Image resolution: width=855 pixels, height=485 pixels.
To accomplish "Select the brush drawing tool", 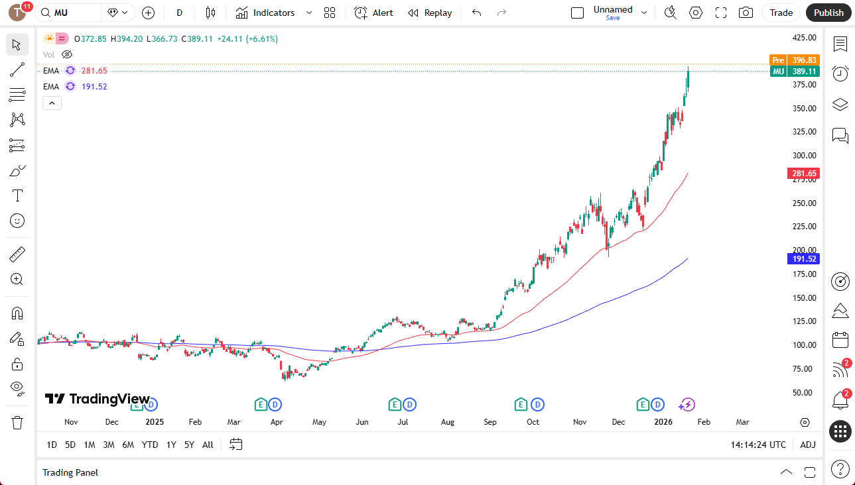I will click(x=17, y=170).
